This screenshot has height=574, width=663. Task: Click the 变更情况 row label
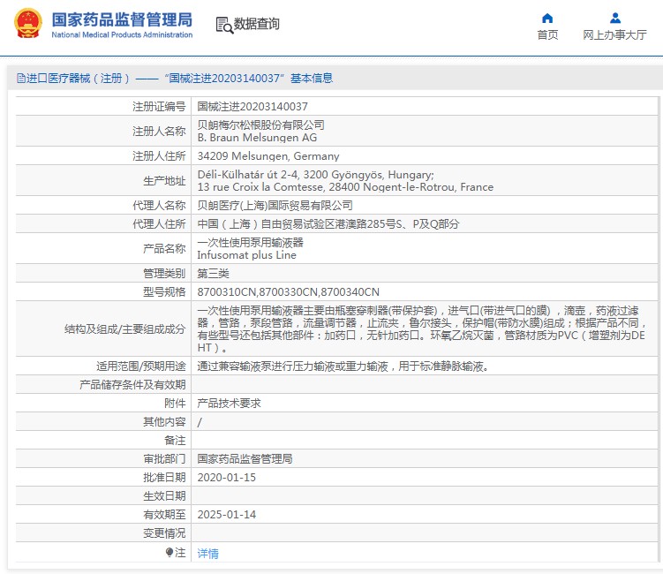164,533
